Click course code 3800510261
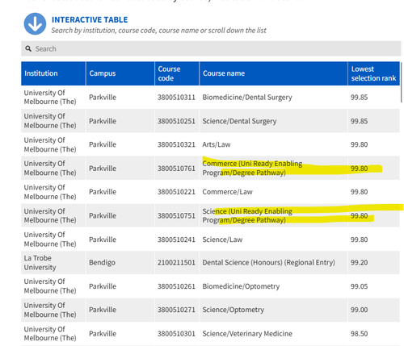This screenshot has height=346, width=404. coord(176,286)
